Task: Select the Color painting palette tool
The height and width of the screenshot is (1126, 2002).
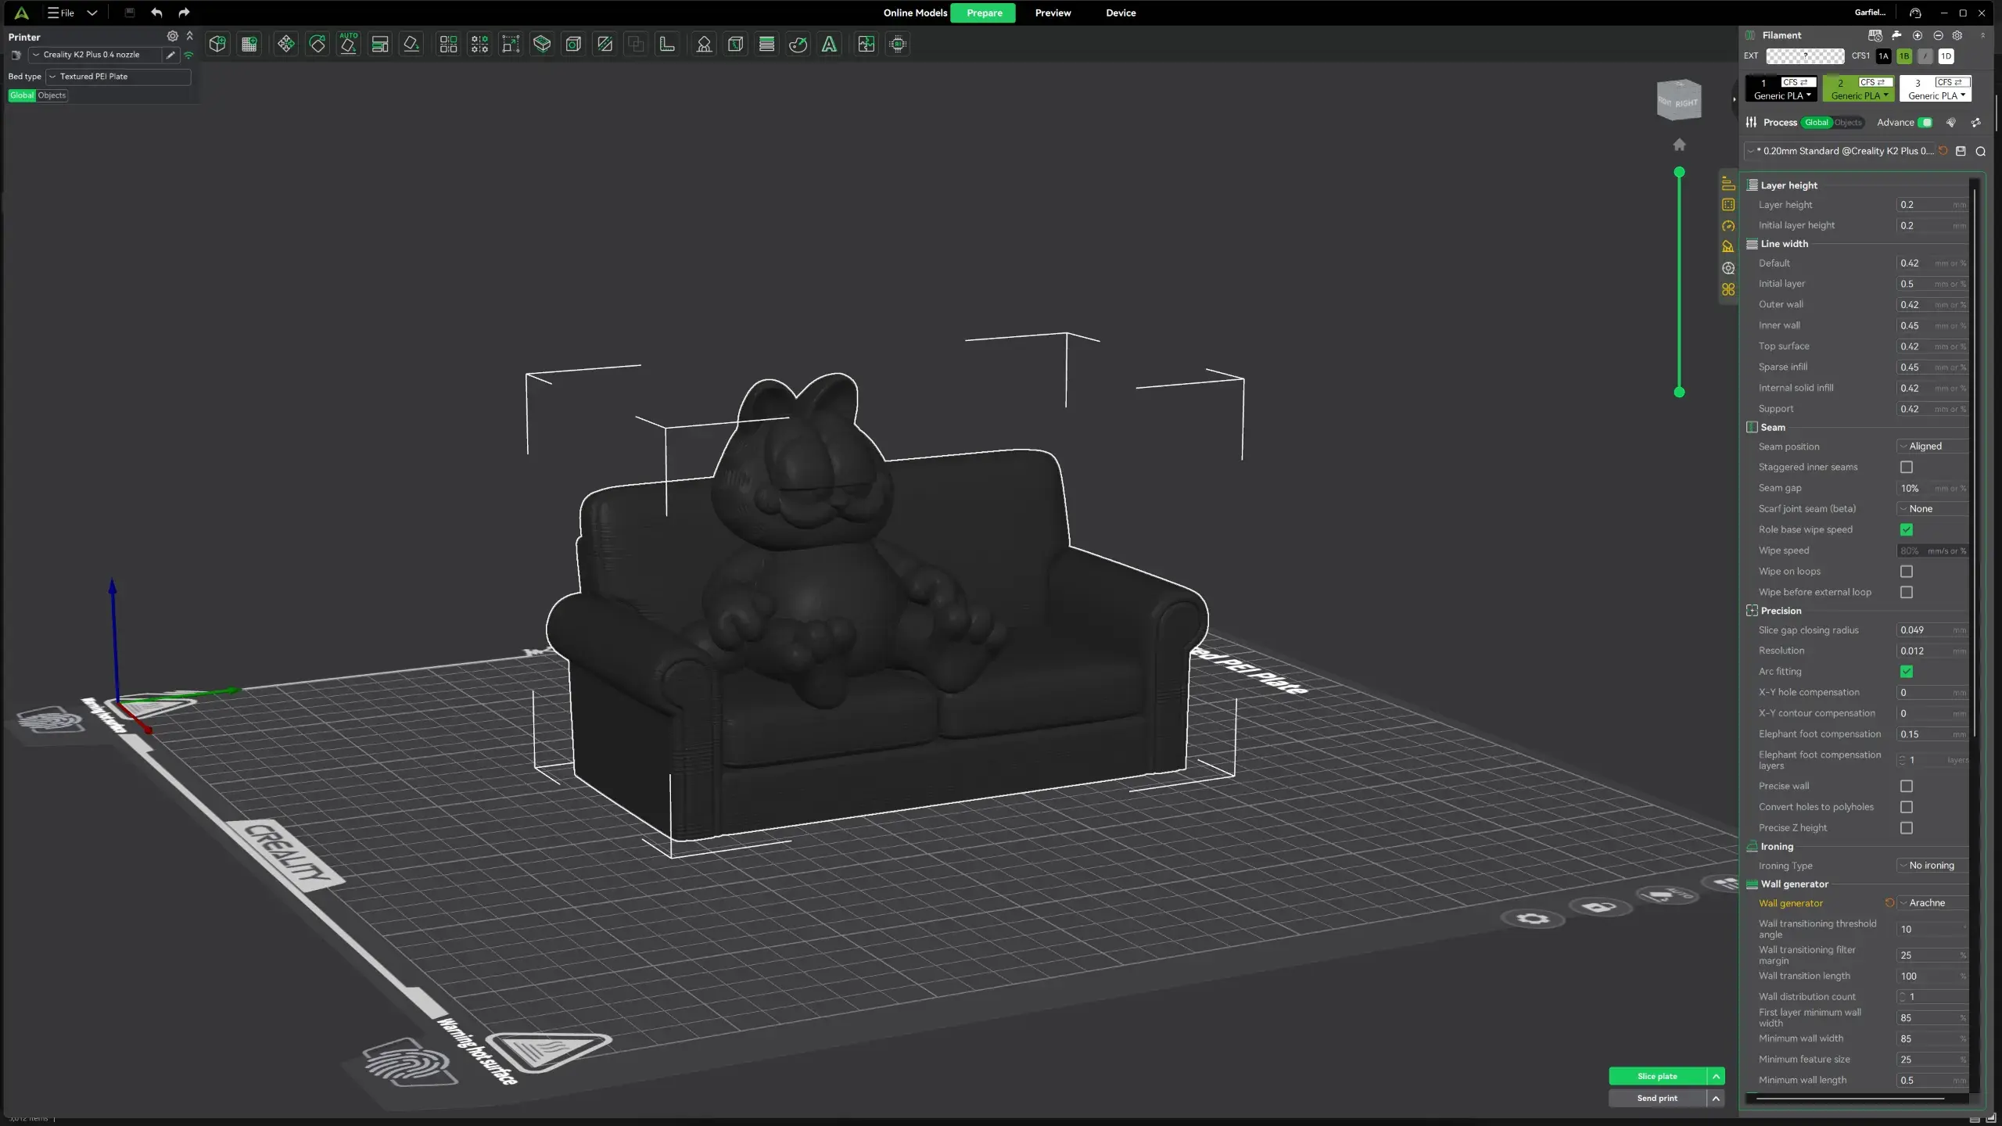Action: click(x=798, y=45)
